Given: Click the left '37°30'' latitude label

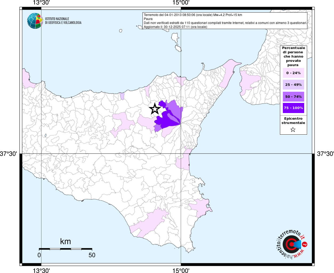Looking at the screenshot, I should pyautogui.click(x=9, y=154).
